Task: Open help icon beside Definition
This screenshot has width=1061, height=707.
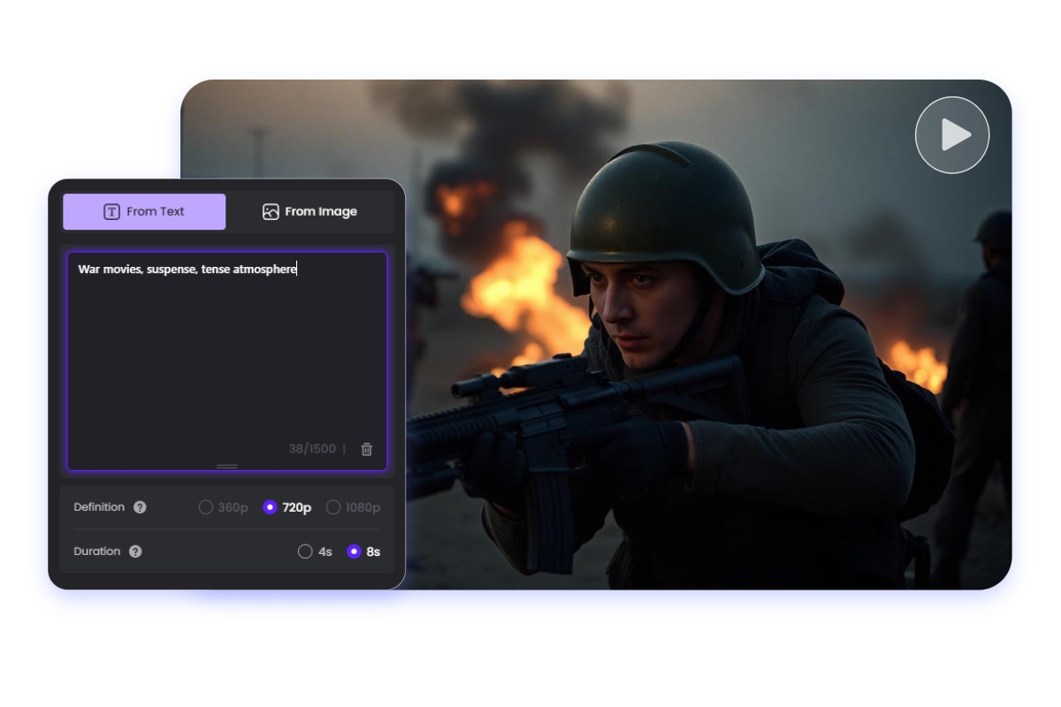Action: point(140,507)
